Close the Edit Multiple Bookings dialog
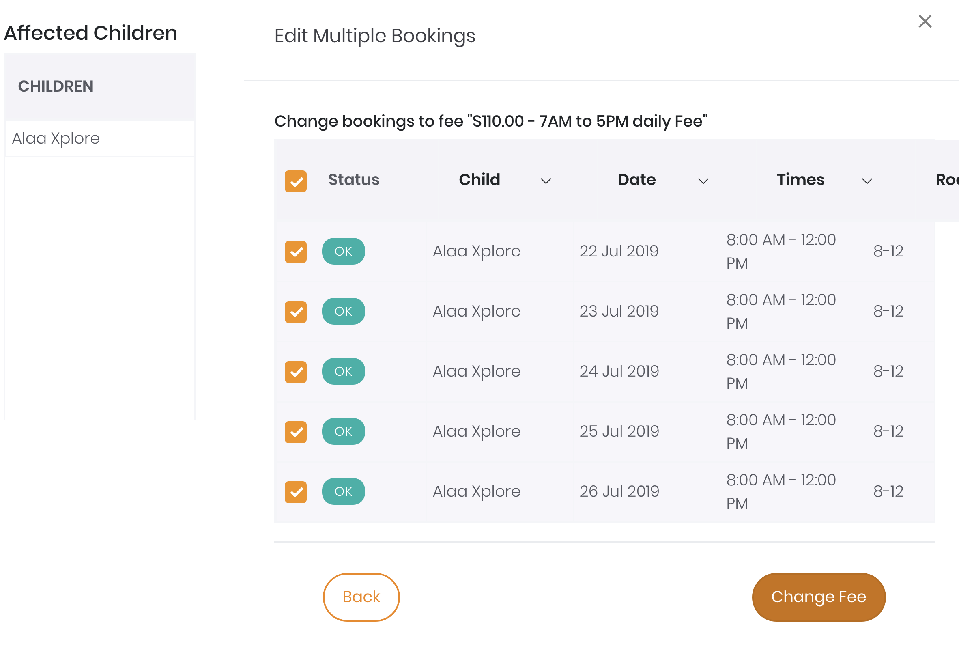The image size is (959, 672). [x=925, y=22]
